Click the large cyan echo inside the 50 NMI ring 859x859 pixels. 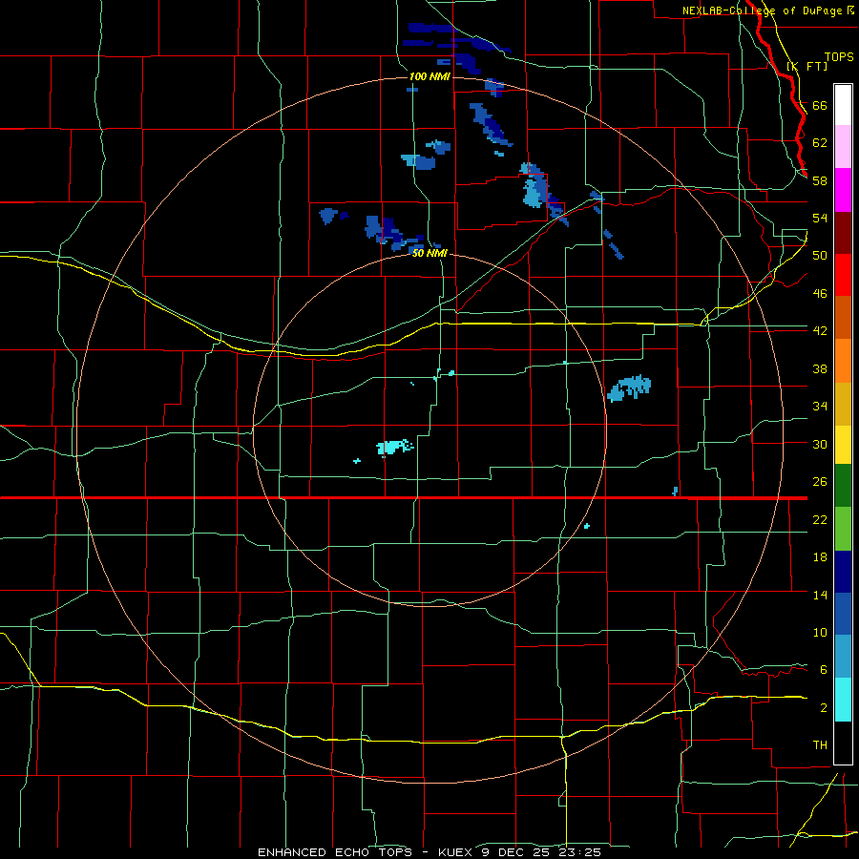click(393, 447)
